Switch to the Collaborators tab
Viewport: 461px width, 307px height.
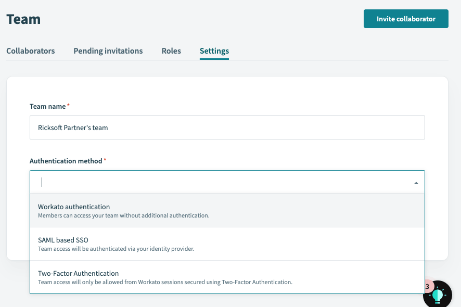[31, 51]
